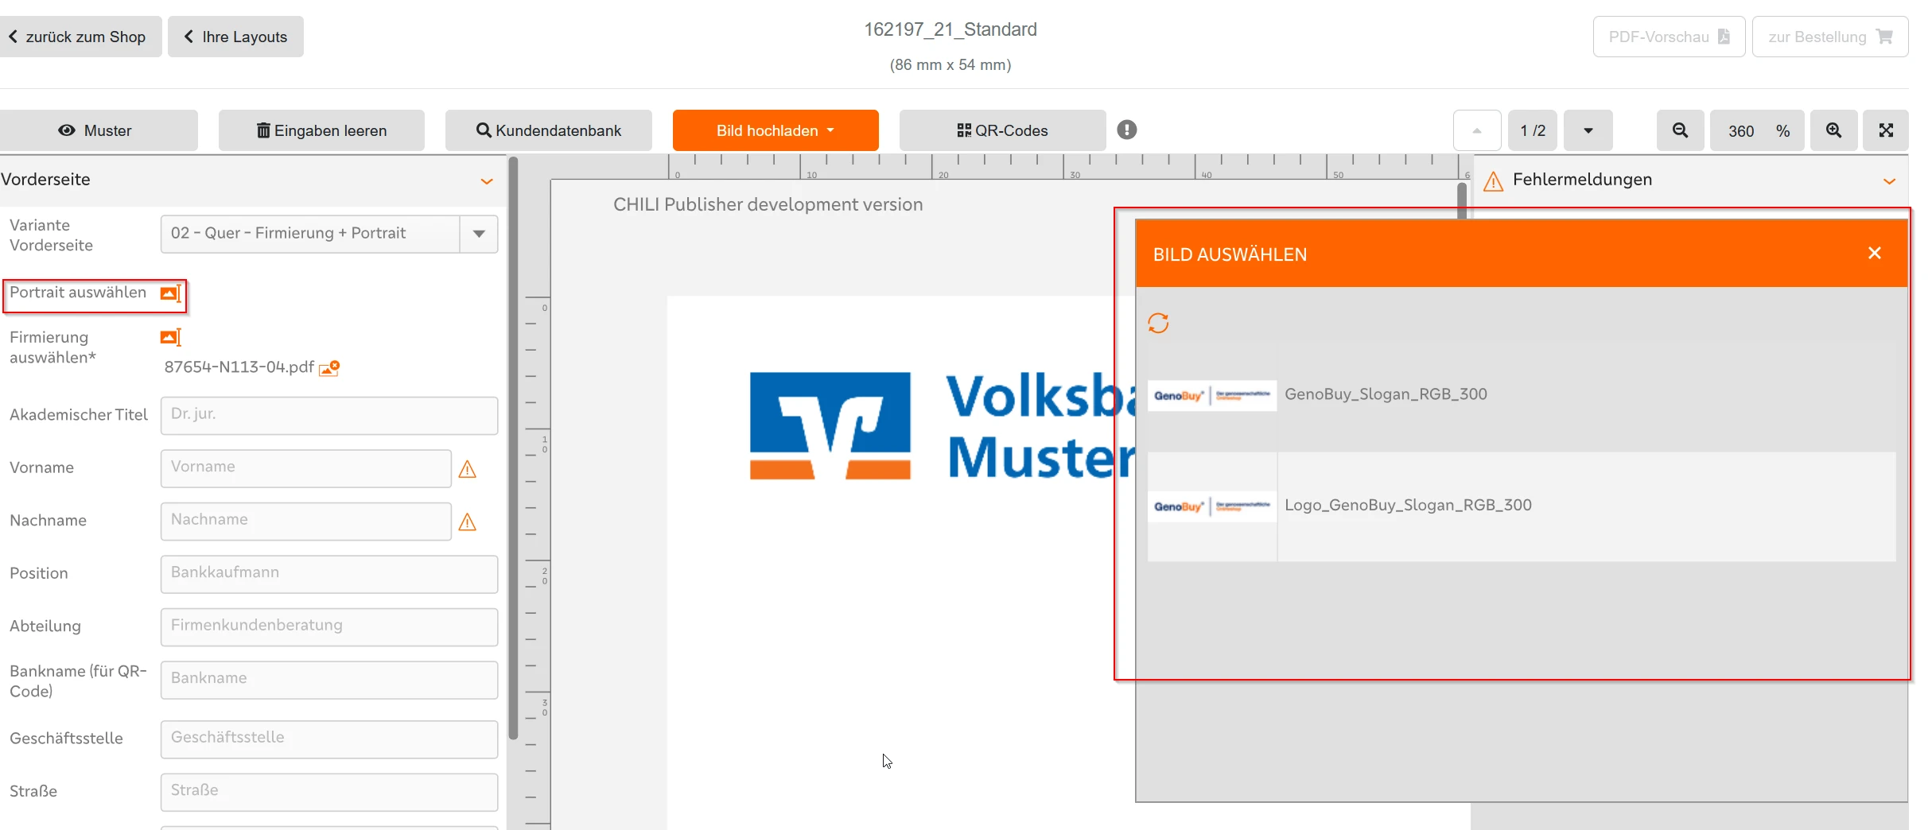Image resolution: width=1932 pixels, height=830 pixels.
Task: Click the exclamation info icon beside QR-Codes
Action: (1126, 130)
